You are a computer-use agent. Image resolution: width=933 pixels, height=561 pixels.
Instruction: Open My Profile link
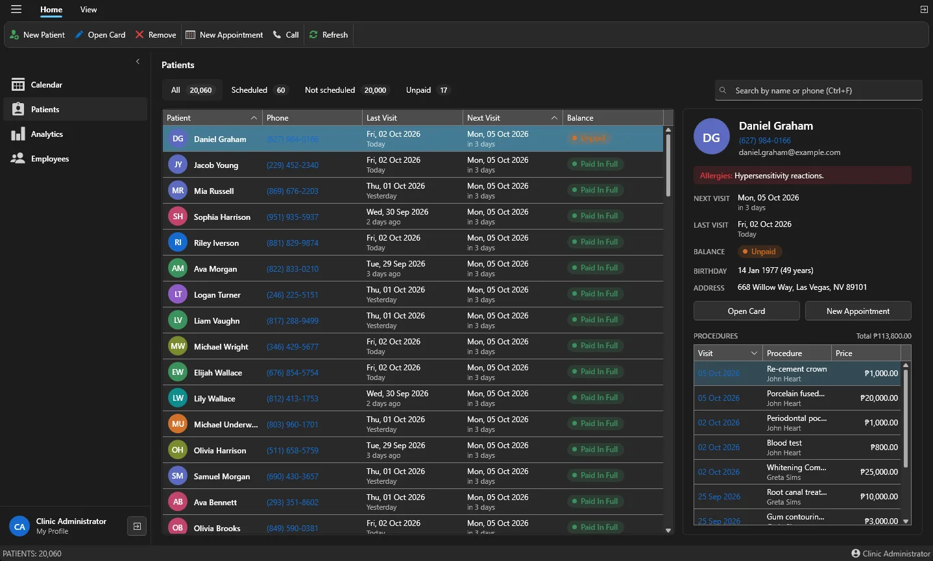click(x=53, y=532)
